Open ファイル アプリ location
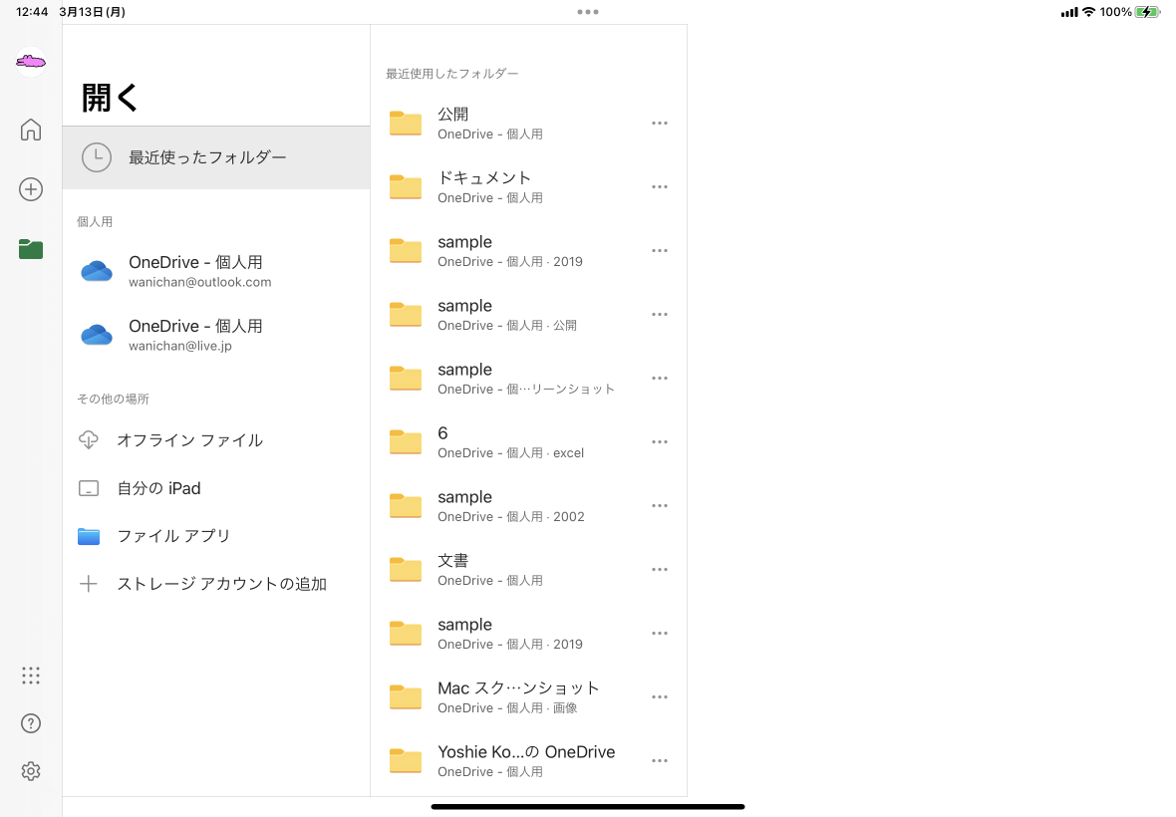Viewport: 1176px width, 817px height. pos(173,536)
